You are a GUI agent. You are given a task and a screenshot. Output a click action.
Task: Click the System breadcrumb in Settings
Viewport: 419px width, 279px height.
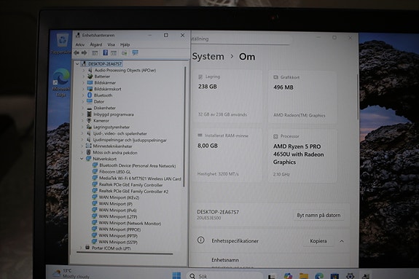208,56
